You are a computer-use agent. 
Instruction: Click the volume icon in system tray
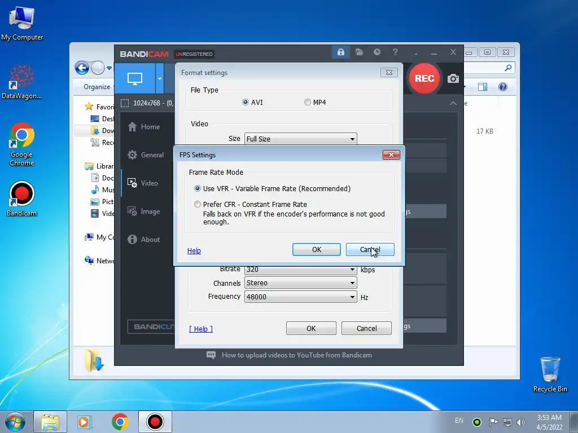tap(520, 422)
